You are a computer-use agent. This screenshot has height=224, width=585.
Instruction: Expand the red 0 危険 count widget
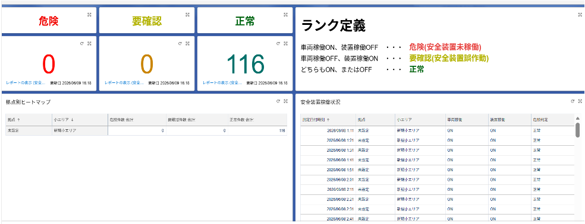[89, 43]
